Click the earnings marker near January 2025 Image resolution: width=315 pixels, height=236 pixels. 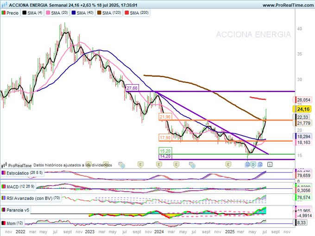point(228,165)
